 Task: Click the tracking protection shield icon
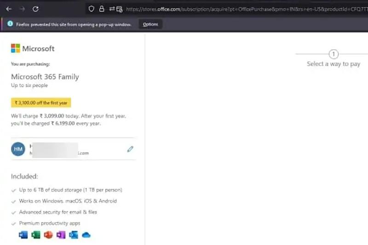click(x=92, y=9)
